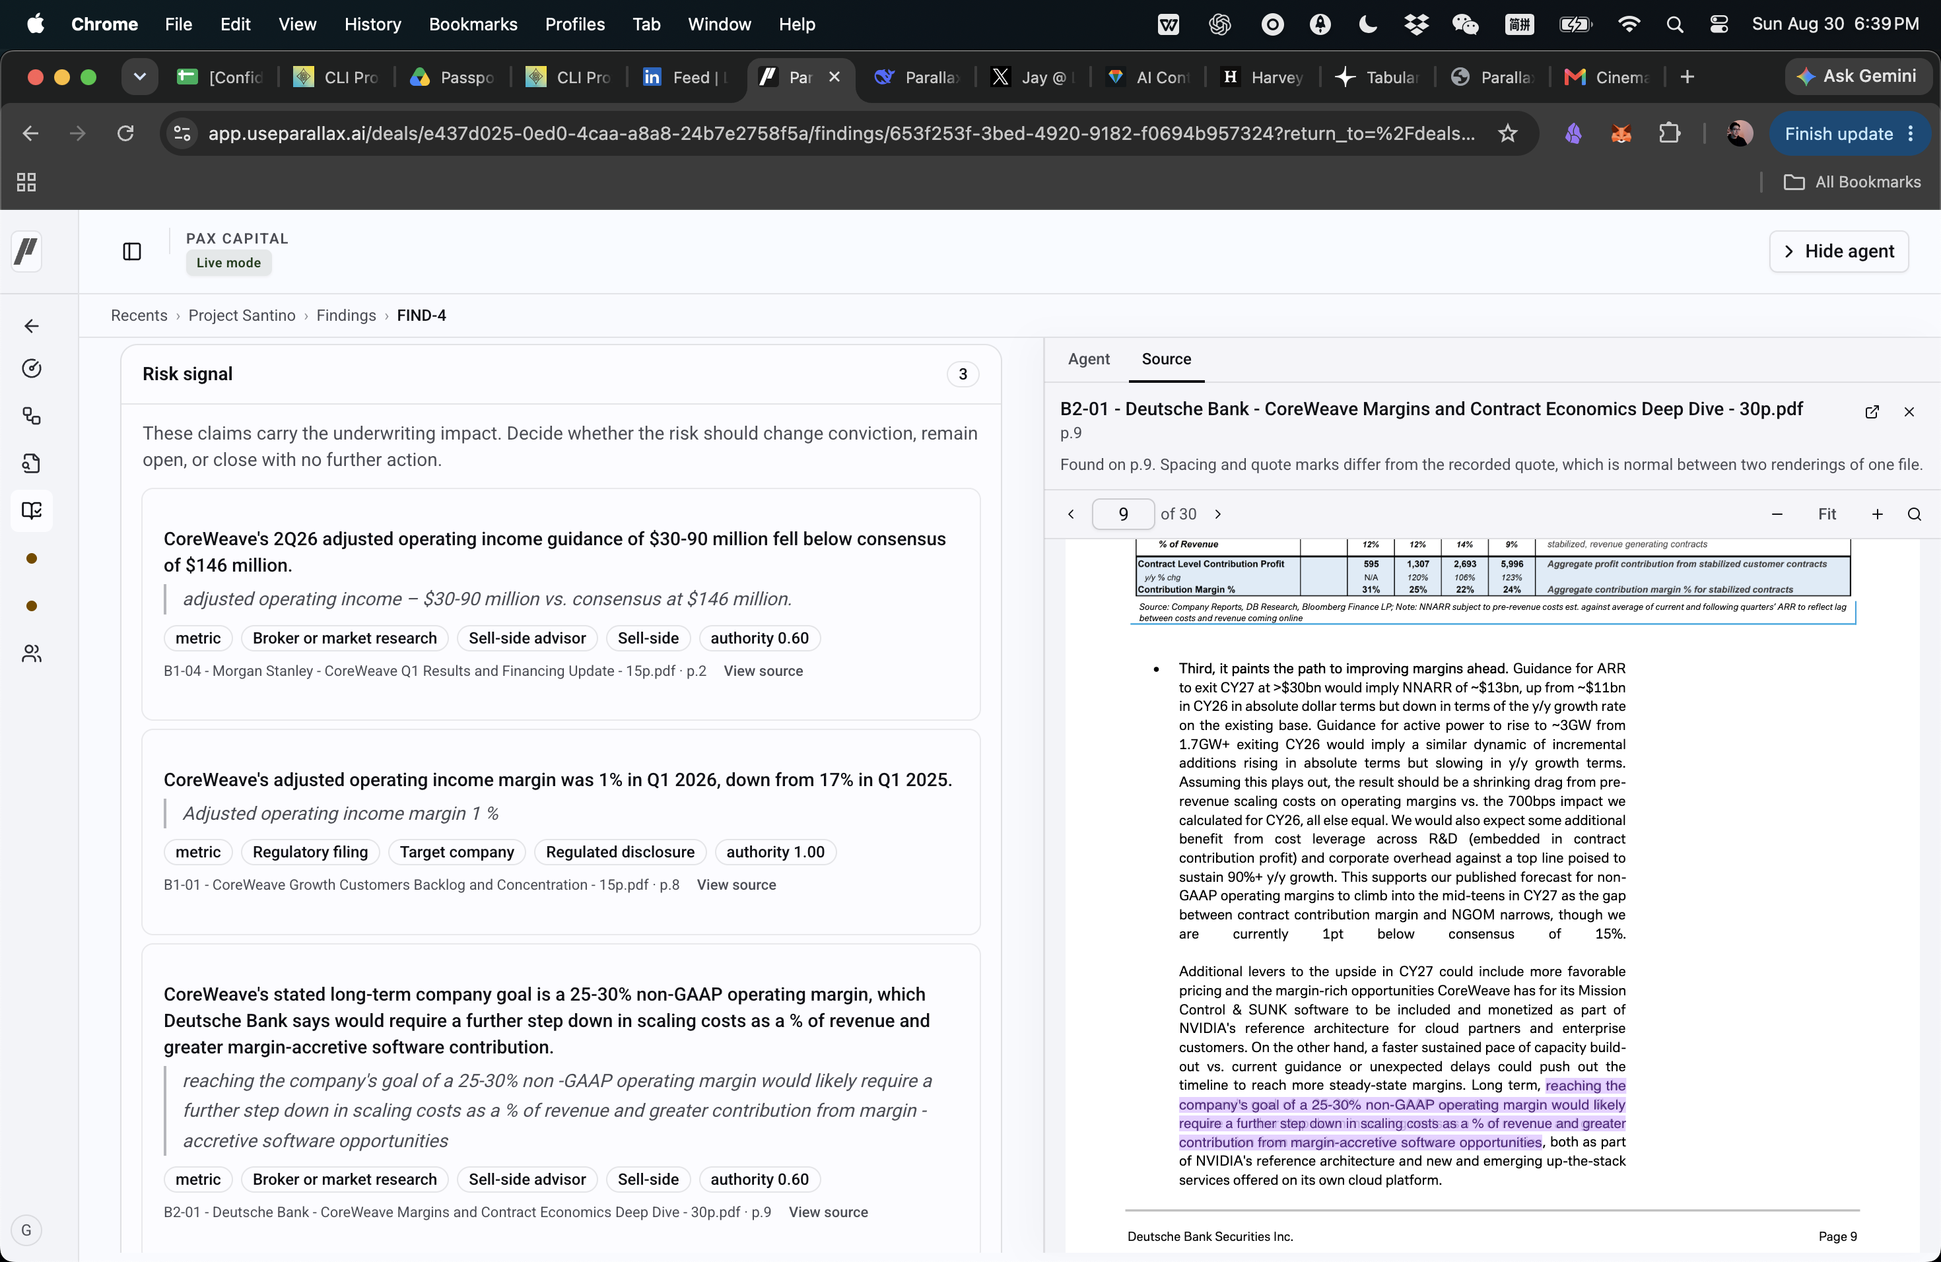Open macOS Spotlight search

1674,24
